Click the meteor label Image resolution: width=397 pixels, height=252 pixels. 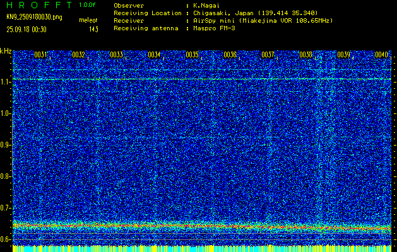[x=88, y=20]
